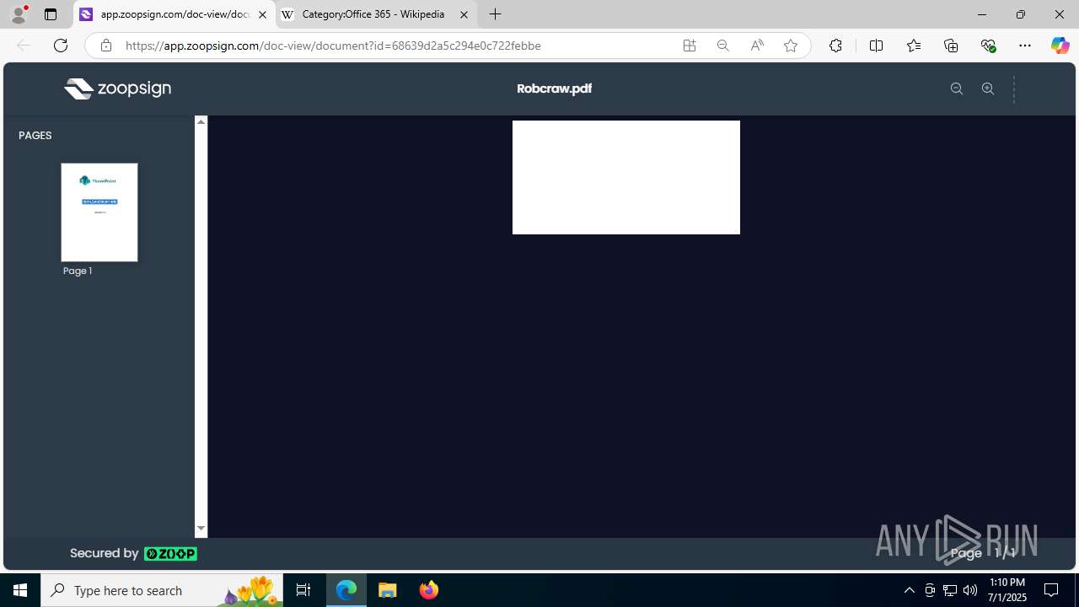Viewport: 1079px width, 607px height.
Task: Click the PAGES panel heading
Action: (35, 135)
